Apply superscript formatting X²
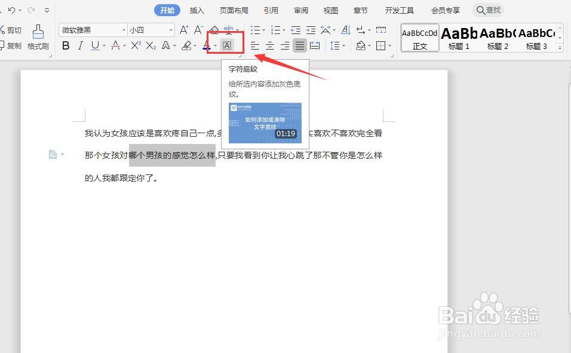571x353 pixels. pos(136,45)
